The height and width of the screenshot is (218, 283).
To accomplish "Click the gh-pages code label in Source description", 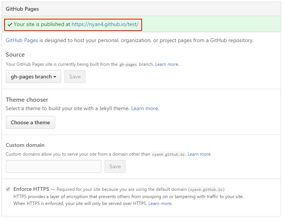I will pos(128,65).
